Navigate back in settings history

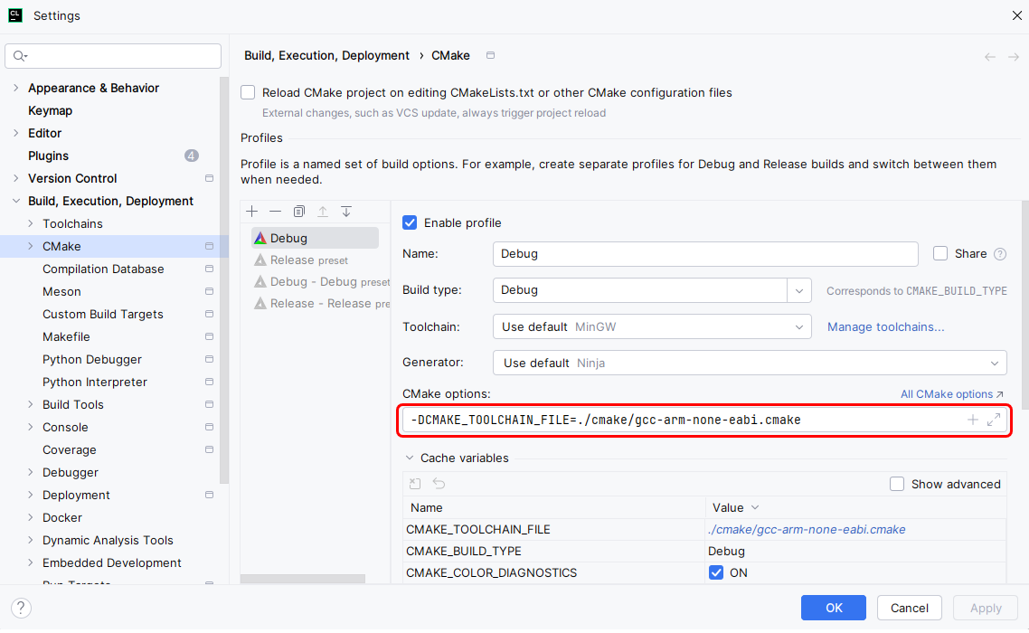click(x=990, y=57)
